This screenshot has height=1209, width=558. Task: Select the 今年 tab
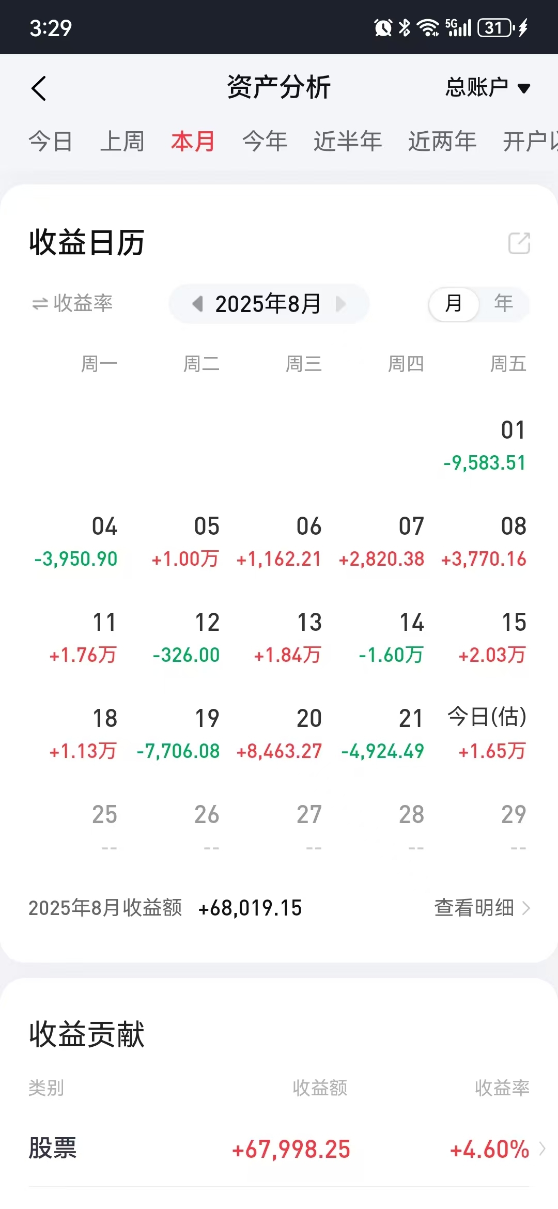click(265, 141)
